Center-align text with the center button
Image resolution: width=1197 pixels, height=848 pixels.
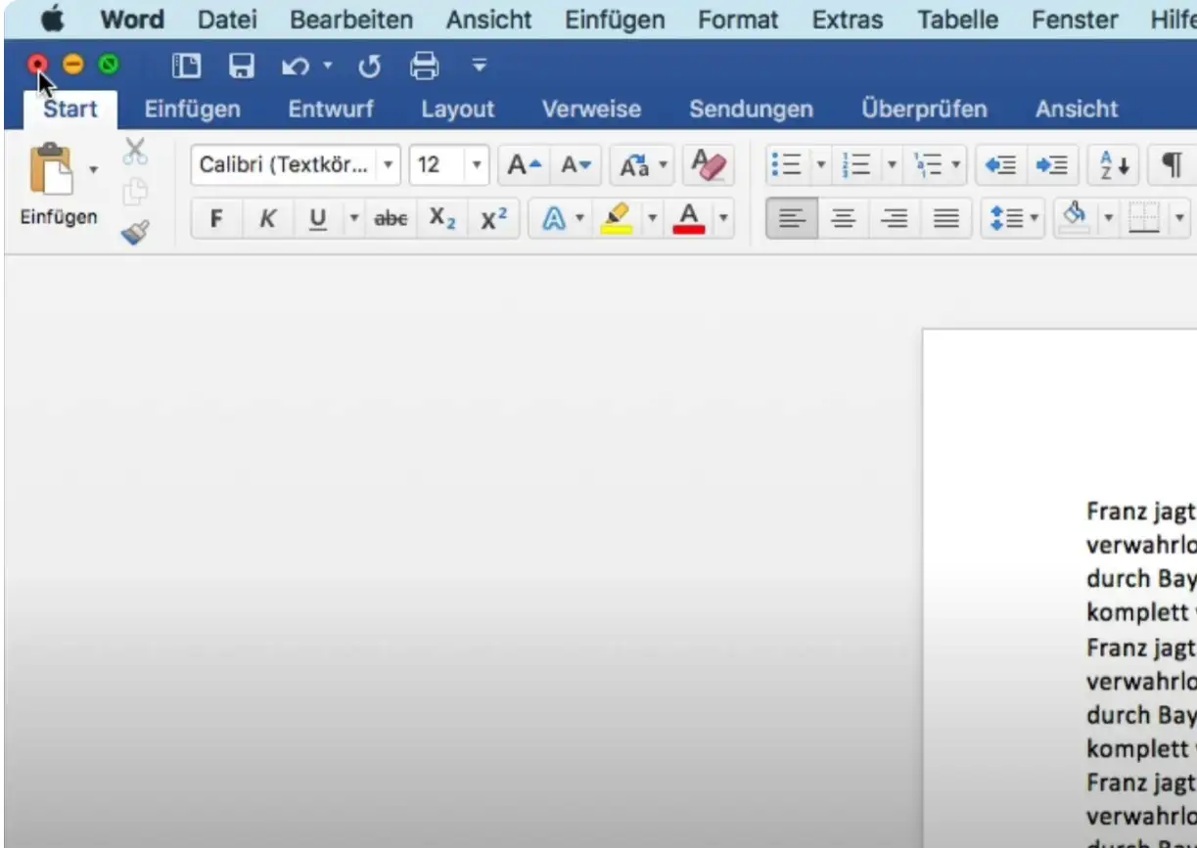pyautogui.click(x=843, y=219)
